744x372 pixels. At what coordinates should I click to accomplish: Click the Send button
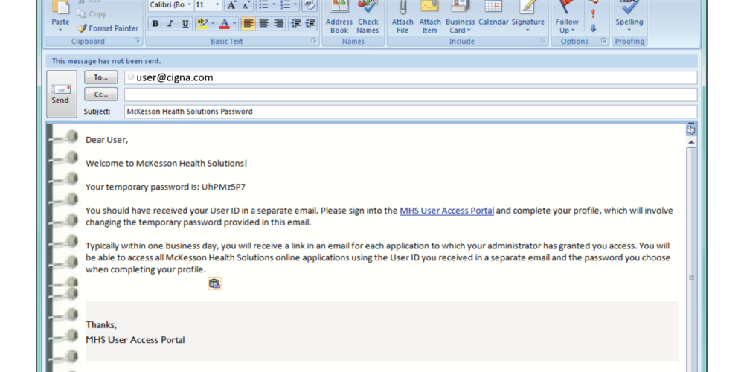(x=61, y=94)
